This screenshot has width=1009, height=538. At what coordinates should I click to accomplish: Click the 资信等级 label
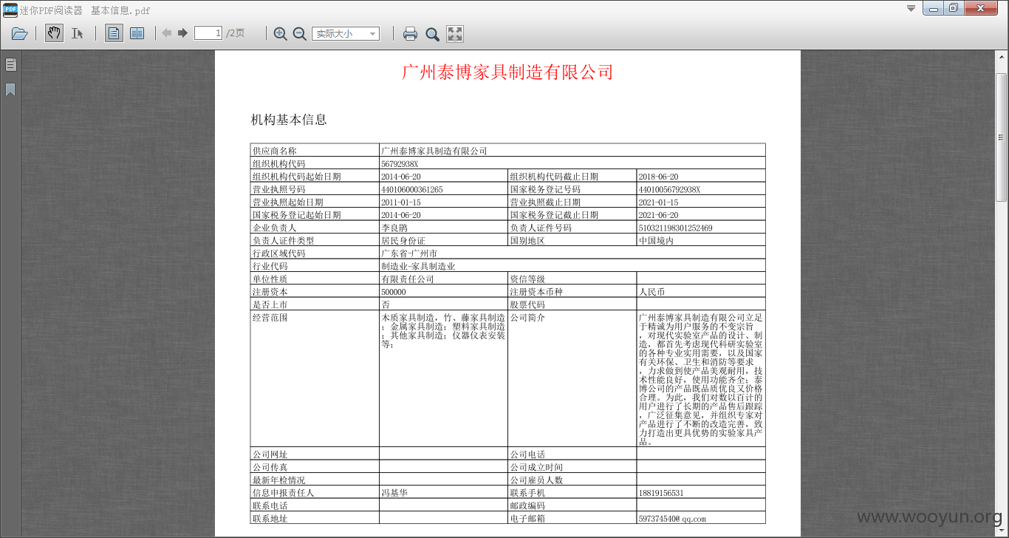(x=527, y=279)
